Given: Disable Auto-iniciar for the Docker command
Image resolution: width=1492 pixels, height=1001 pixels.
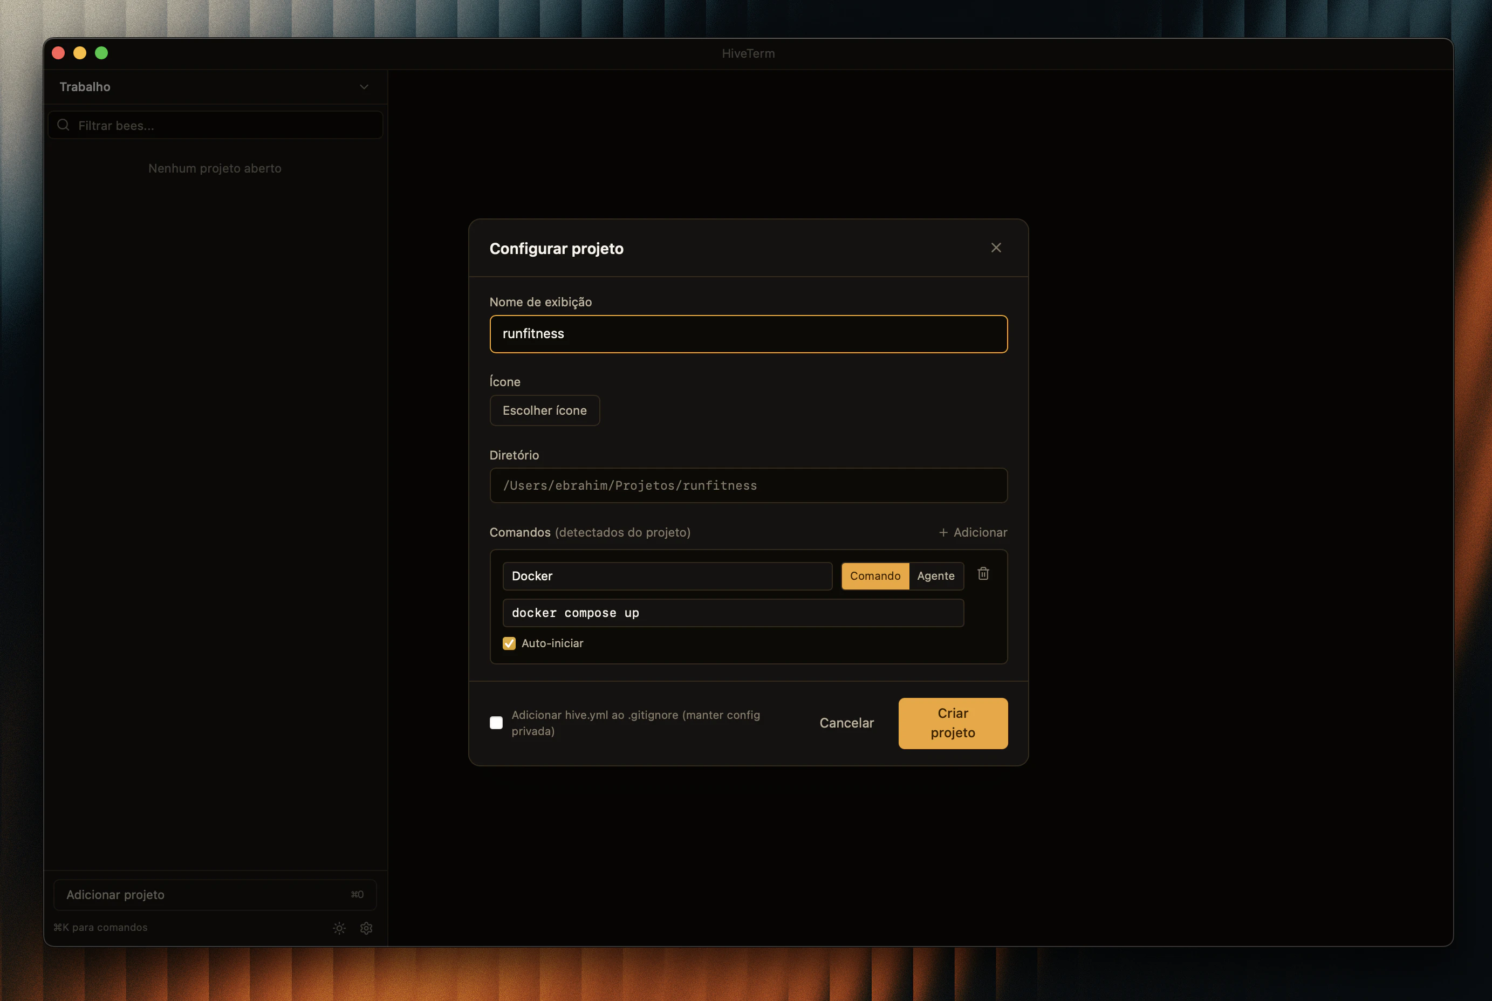Looking at the screenshot, I should coord(509,643).
